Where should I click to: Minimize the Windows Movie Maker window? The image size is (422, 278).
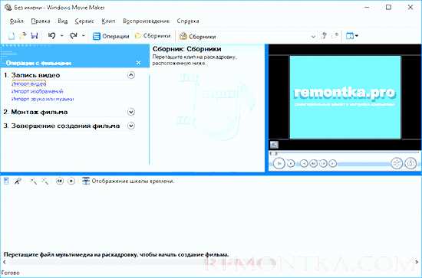(367, 8)
